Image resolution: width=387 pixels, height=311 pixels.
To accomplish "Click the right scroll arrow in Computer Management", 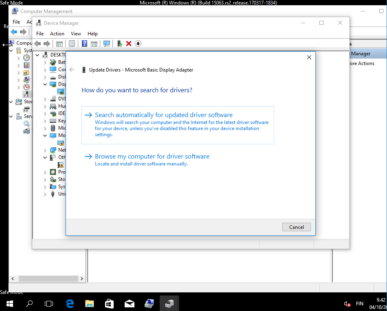I will tap(82, 278).
